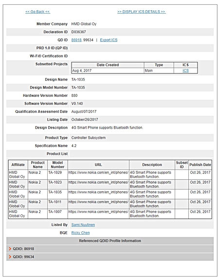Click the TA-1023 model number cell
The image size is (218, 280).
pyautogui.click(x=57, y=184)
